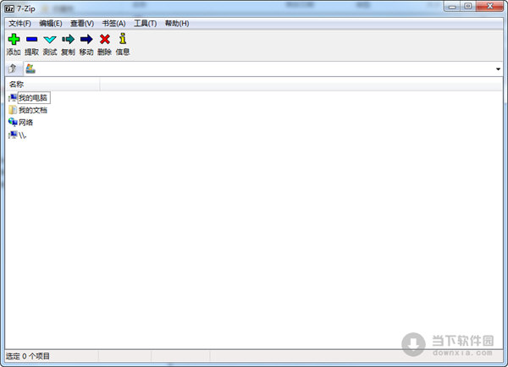Open the 书签(A) bookmarks menu
This screenshot has height=367, width=508.
(113, 24)
